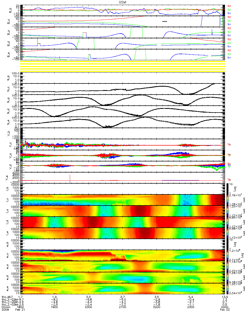Click the X-GSM value -0.4
The height and width of the screenshot is (317, 245).
(x=190, y=300)
